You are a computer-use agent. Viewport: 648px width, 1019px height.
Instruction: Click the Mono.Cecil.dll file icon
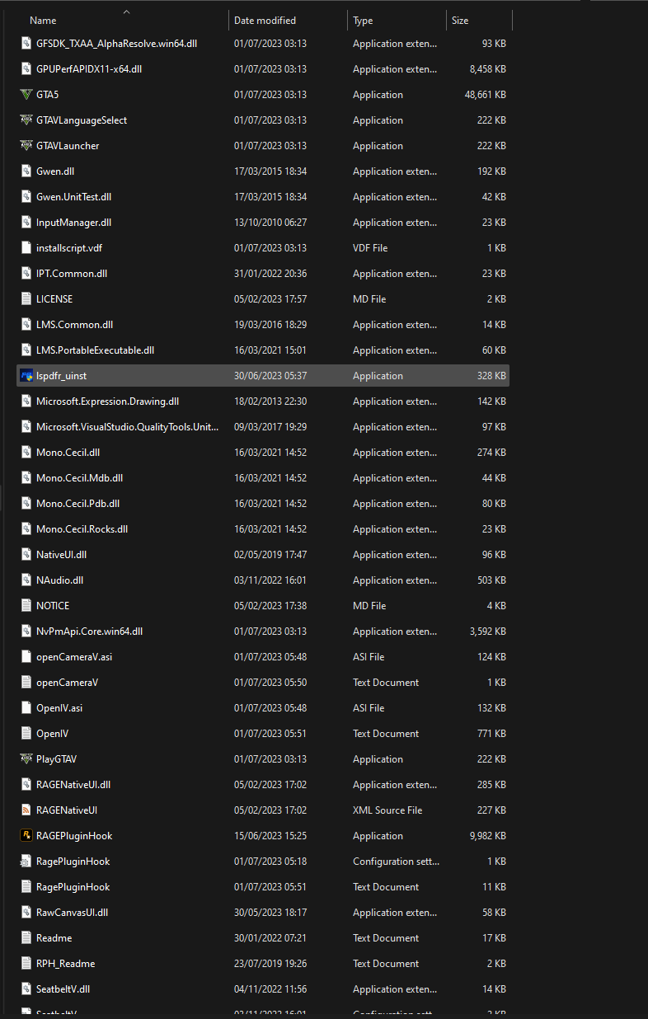pos(26,453)
